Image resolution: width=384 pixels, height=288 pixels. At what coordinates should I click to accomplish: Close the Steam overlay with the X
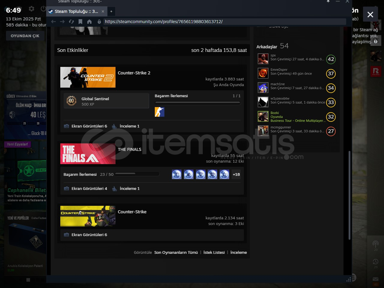[370, 14]
